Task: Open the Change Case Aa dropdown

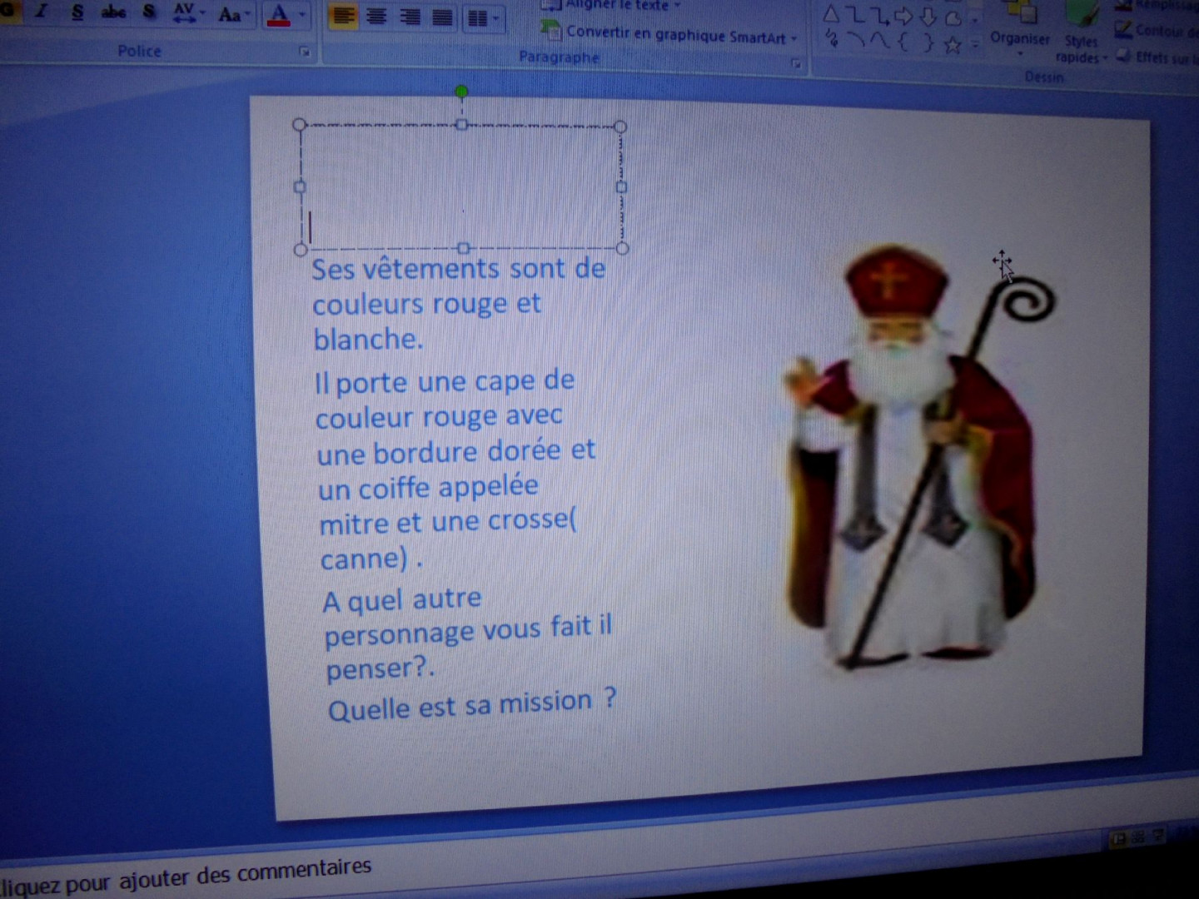Action: point(233,14)
